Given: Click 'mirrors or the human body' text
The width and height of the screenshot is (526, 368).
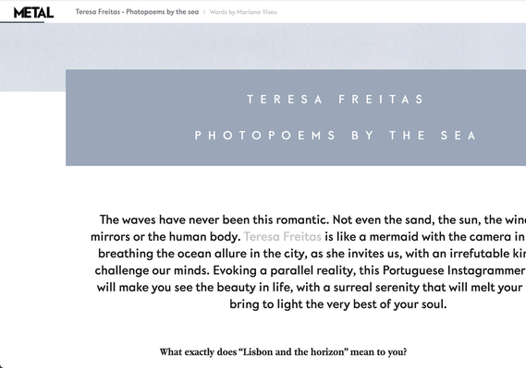Looking at the screenshot, I should pyautogui.click(x=165, y=236).
